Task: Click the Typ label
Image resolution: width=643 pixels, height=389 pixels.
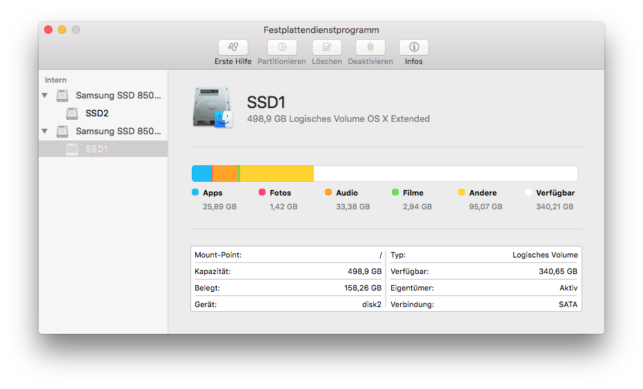Action: tap(398, 255)
